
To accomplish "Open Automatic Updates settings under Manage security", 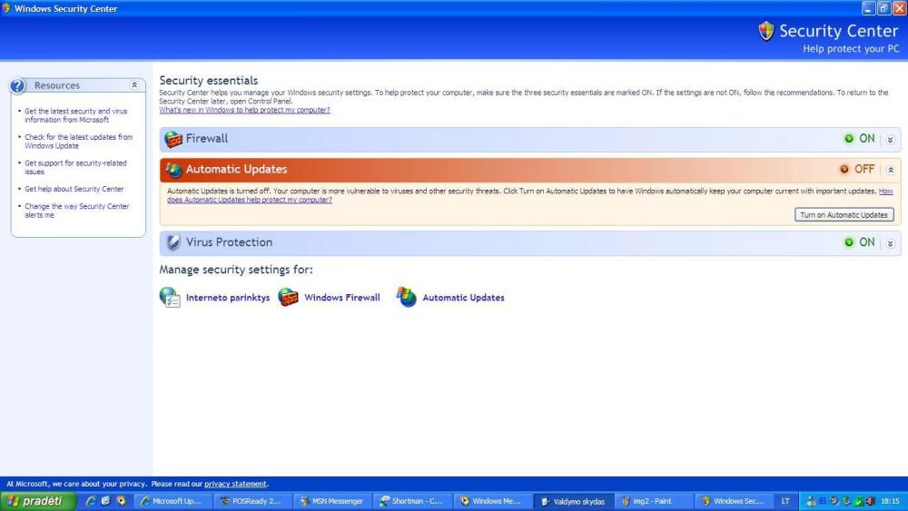I will (407, 298).
